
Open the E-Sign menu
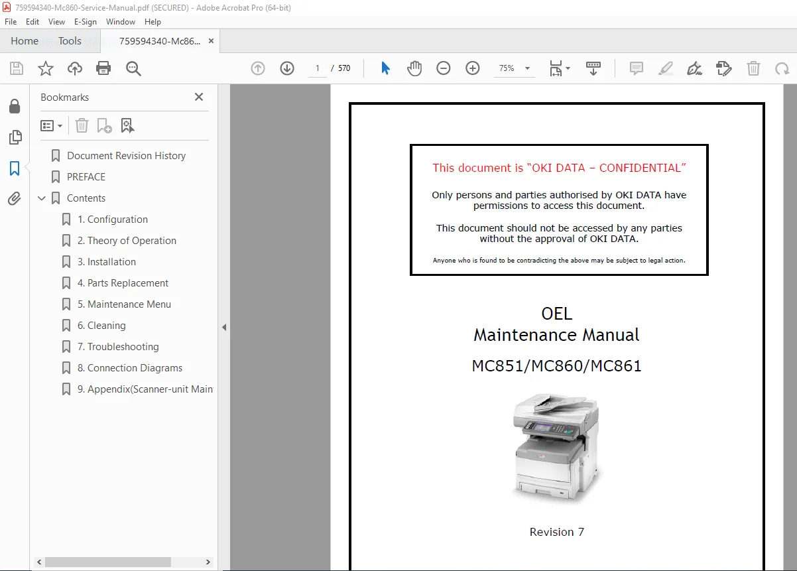[x=86, y=22]
